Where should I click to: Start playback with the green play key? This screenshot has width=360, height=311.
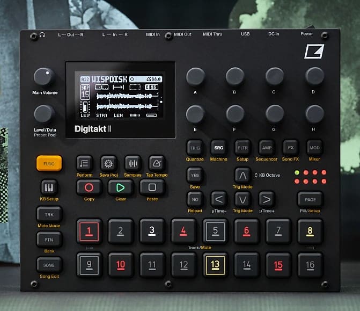pyautogui.click(x=121, y=187)
